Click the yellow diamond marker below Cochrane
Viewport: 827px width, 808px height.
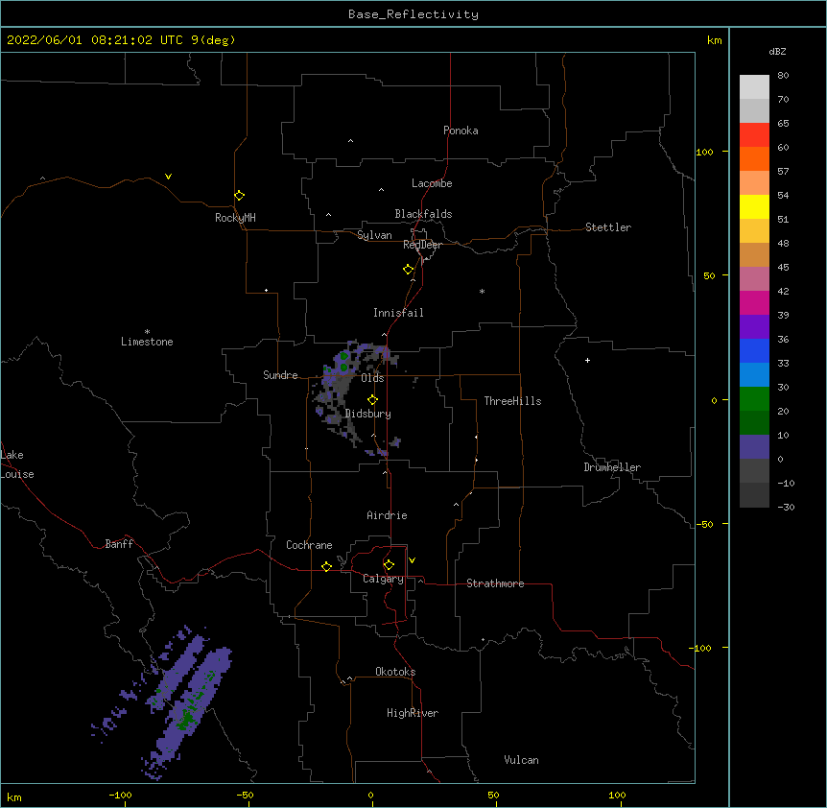point(326,566)
